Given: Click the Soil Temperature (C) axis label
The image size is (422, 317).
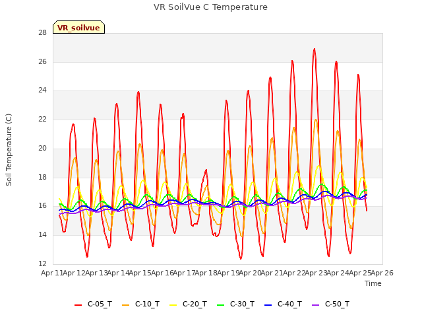Looking at the screenshot, I should (9, 150).
